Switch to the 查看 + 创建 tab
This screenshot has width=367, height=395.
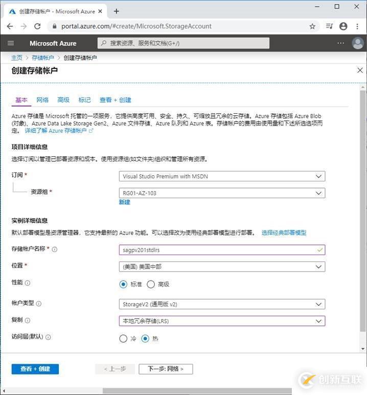point(116,100)
